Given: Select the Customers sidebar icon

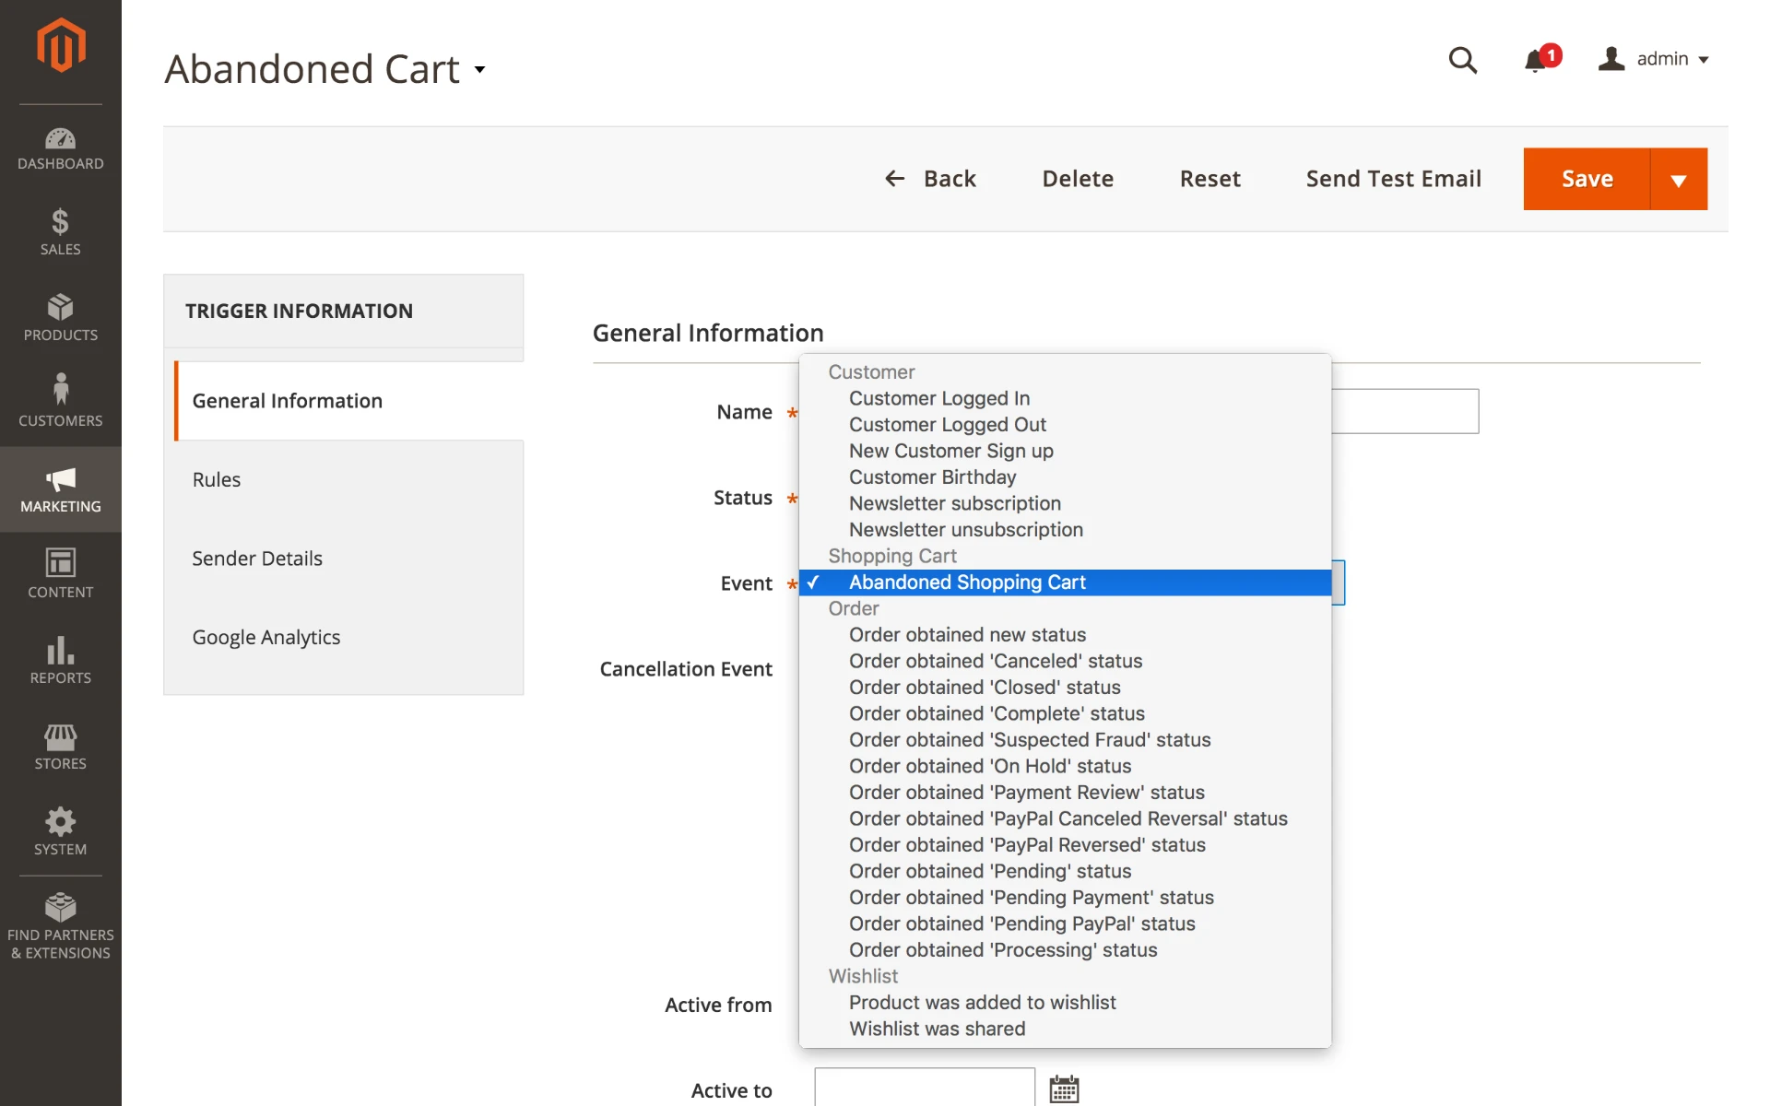Looking at the screenshot, I should tap(60, 398).
